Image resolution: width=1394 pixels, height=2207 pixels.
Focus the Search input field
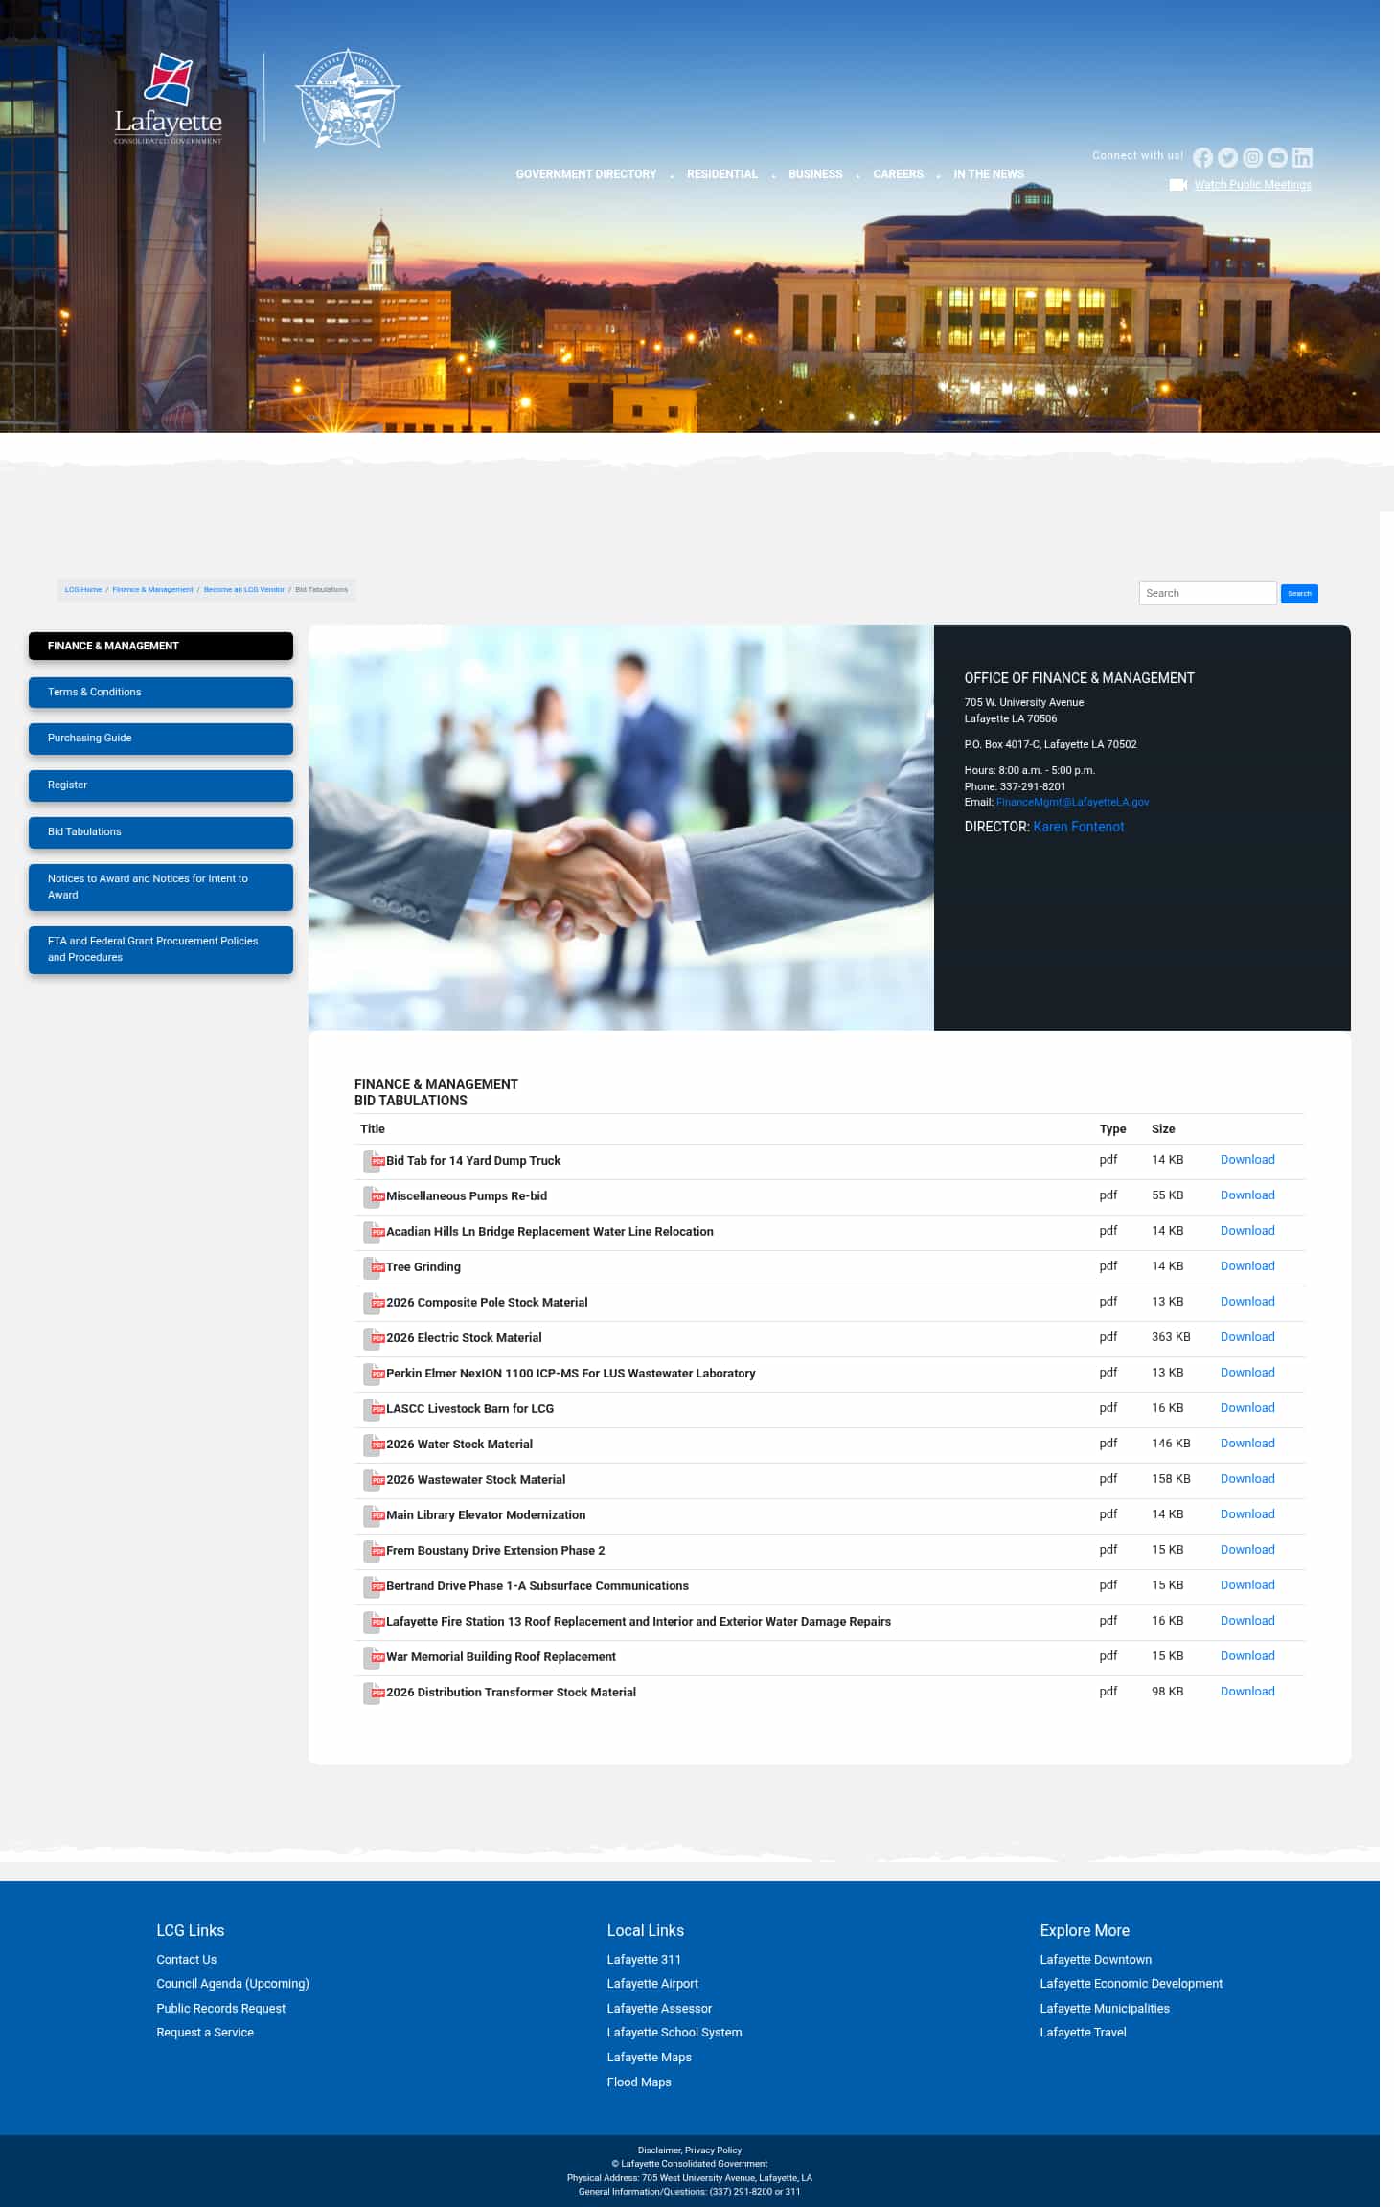(x=1207, y=593)
